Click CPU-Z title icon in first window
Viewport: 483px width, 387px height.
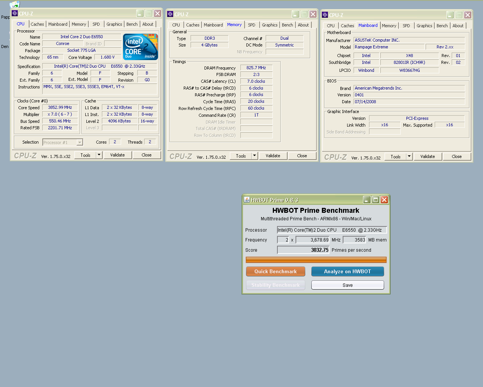point(15,13)
